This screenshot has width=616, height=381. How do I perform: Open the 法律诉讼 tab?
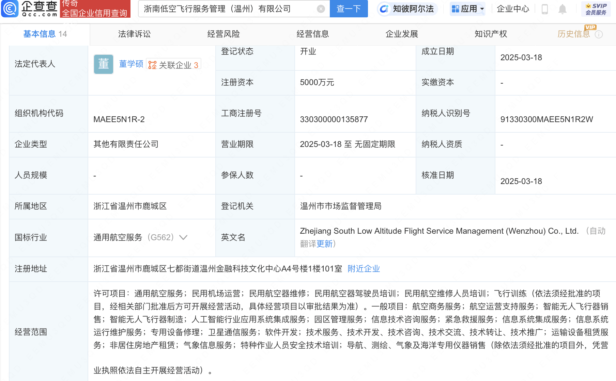134,34
